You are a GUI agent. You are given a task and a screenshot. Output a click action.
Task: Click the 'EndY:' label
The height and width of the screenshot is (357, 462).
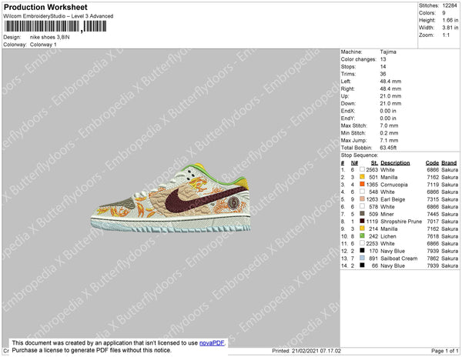click(x=348, y=118)
